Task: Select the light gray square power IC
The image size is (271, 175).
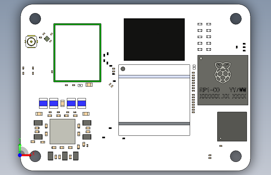Action: pyautogui.click(x=63, y=131)
